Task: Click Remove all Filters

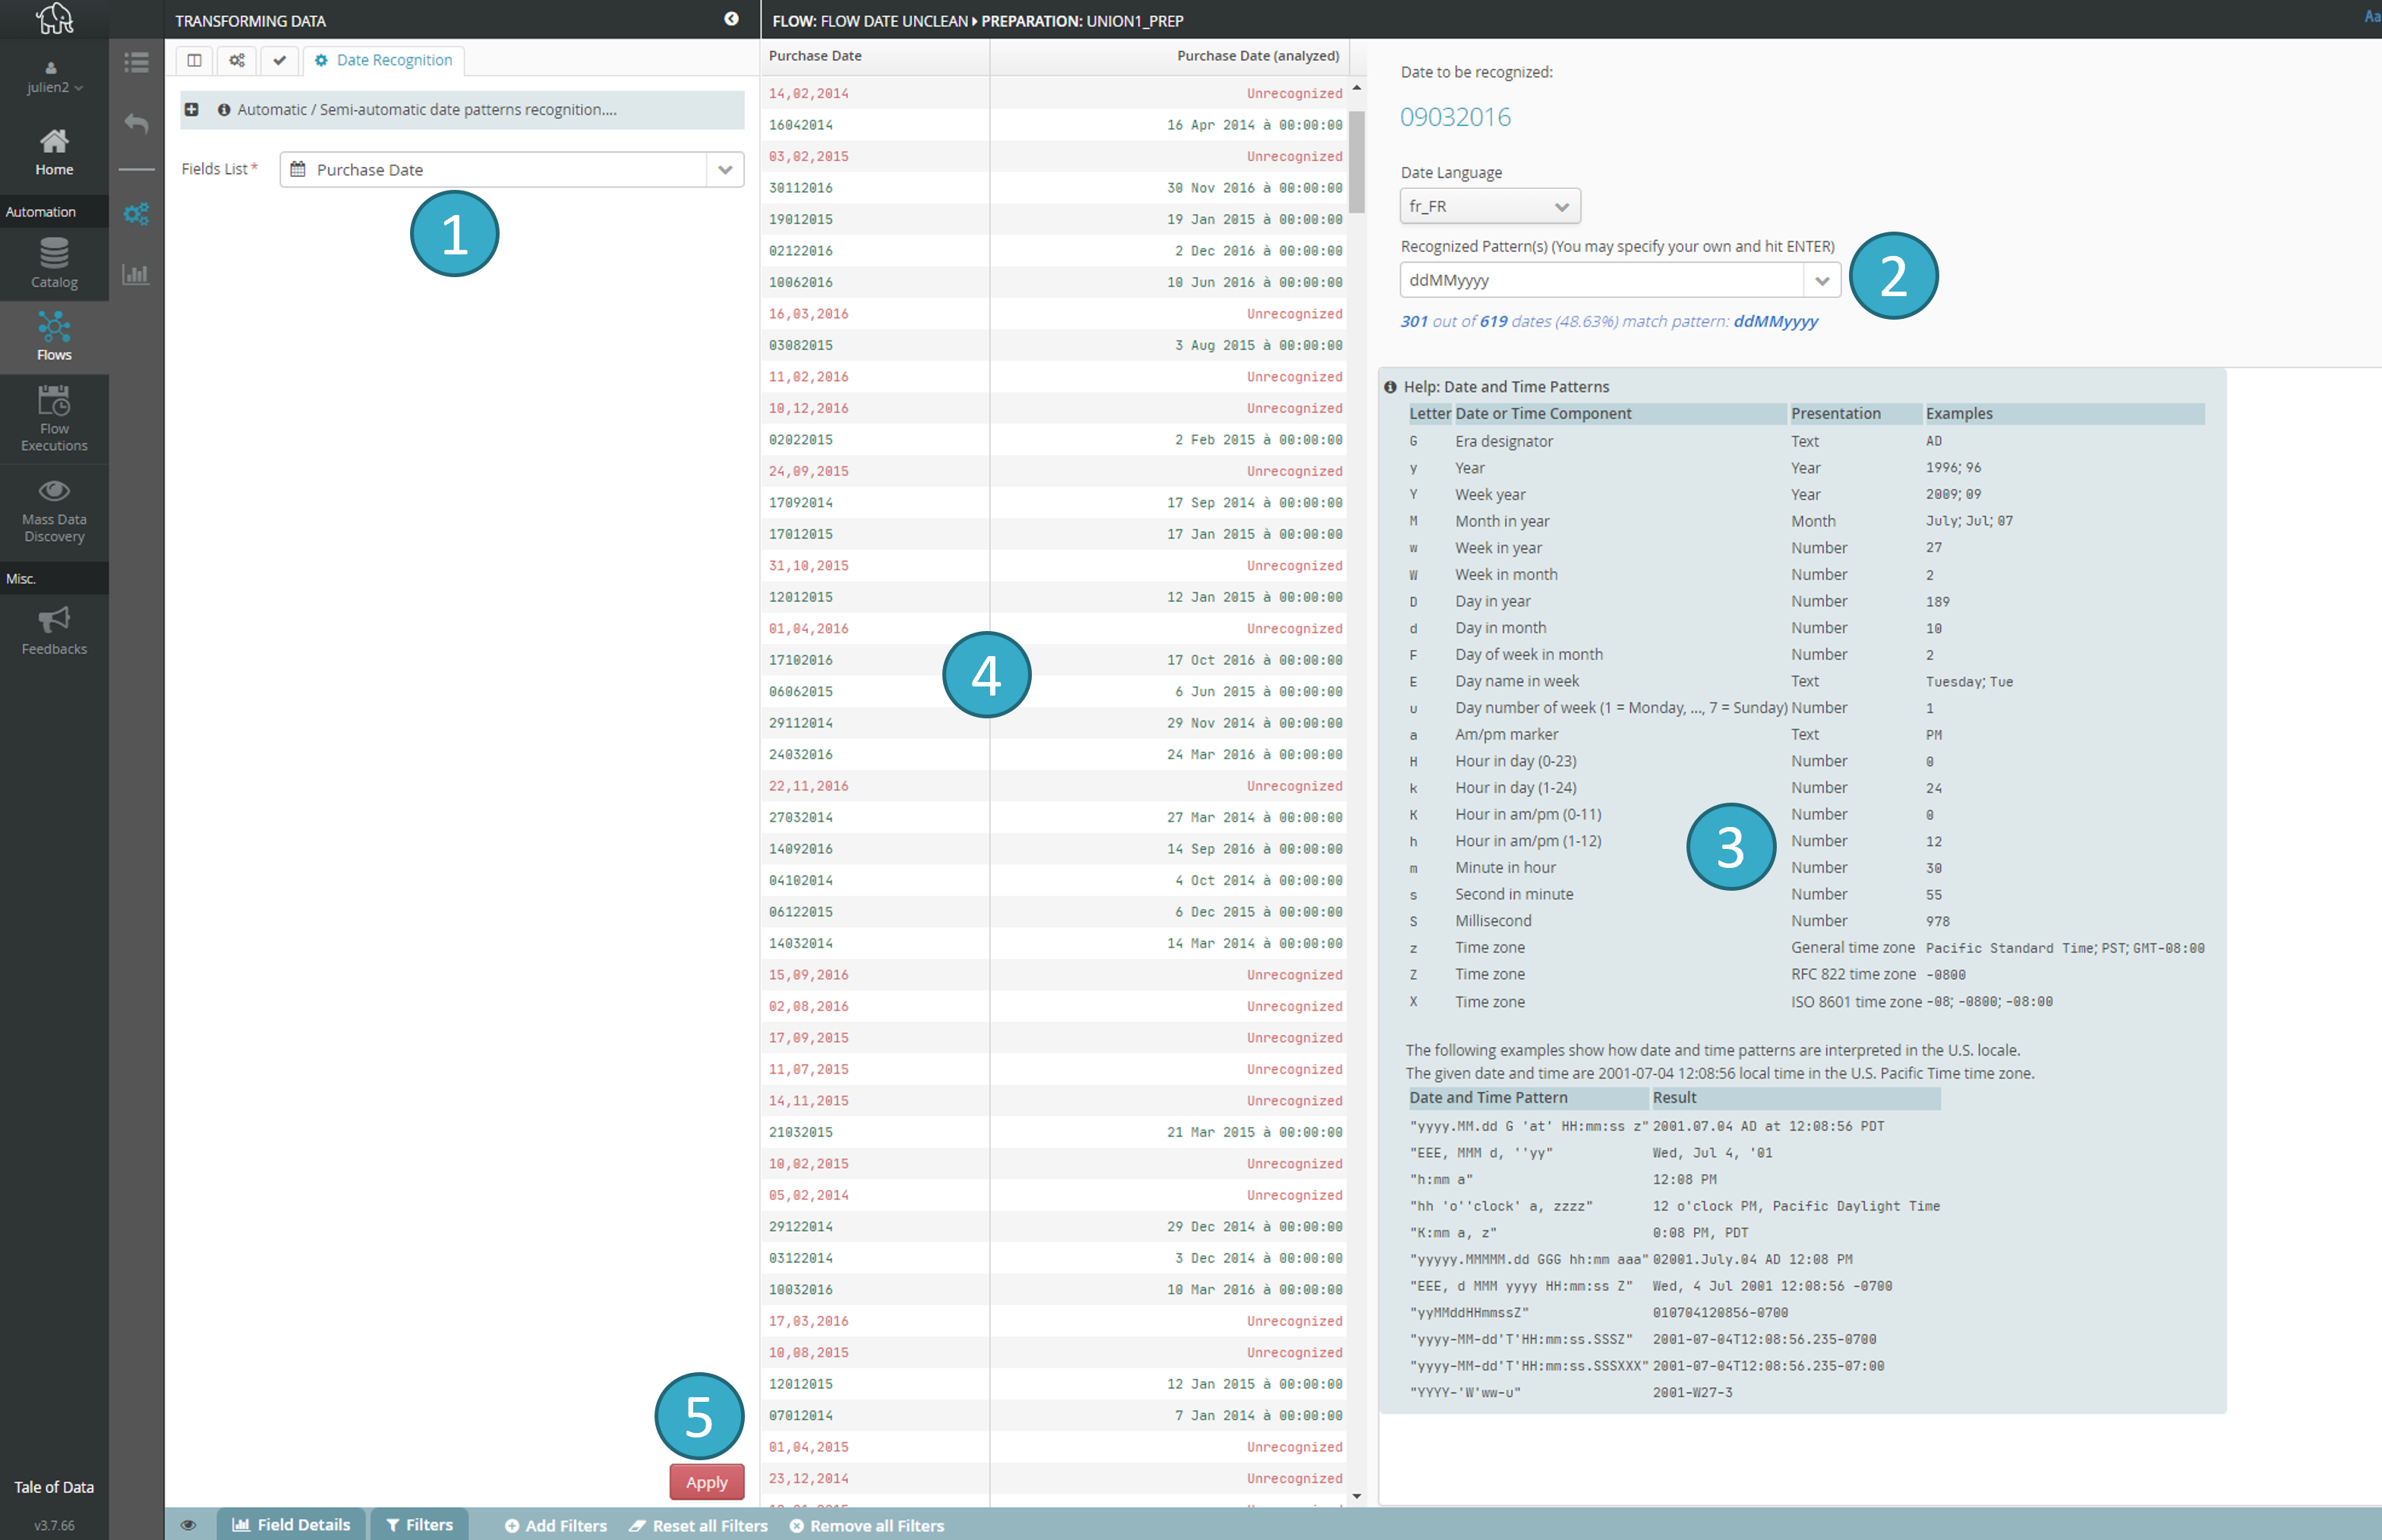Action: (x=867, y=1526)
